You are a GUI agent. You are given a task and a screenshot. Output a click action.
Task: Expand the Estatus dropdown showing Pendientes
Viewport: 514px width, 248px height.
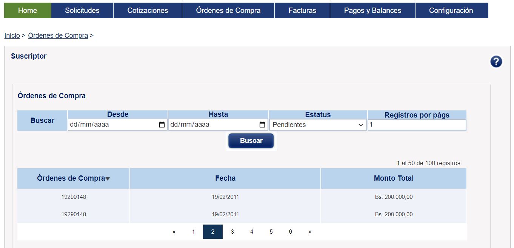[x=318, y=125]
